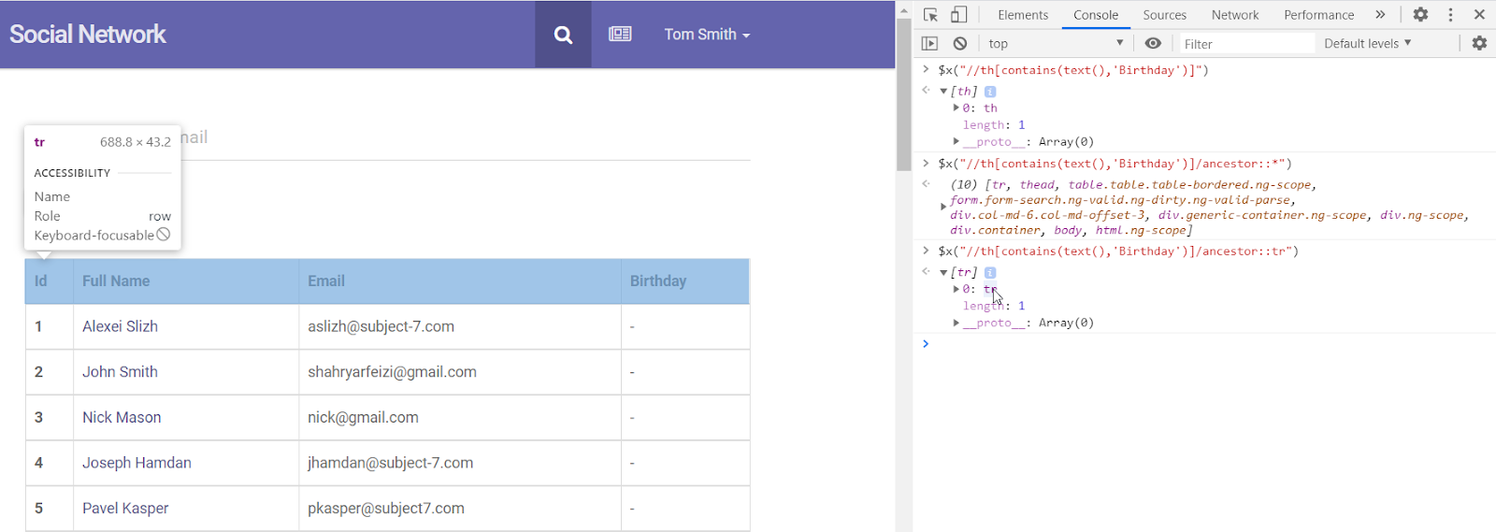1496x532 pixels.
Task: Open the Default levels dropdown
Action: (1367, 44)
